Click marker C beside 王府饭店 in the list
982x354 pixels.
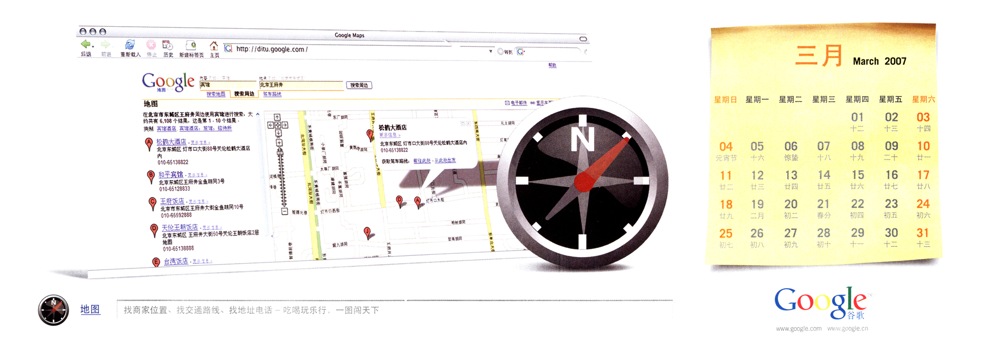(x=153, y=203)
